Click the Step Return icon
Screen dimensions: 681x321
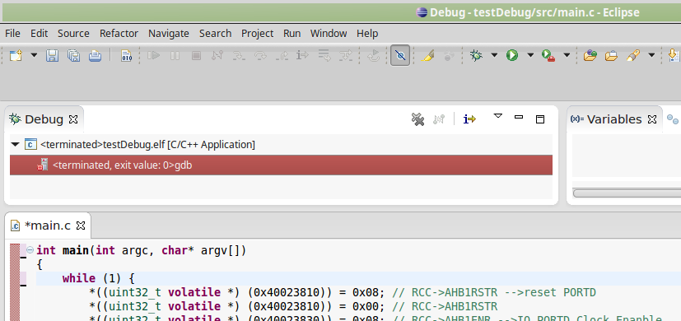point(282,56)
